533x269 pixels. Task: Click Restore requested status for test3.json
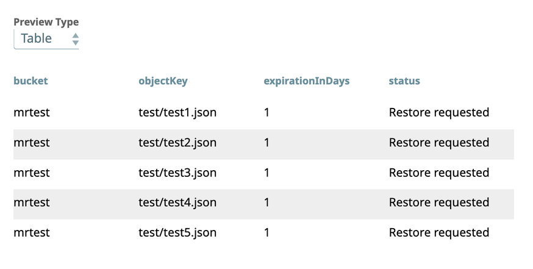pos(438,173)
